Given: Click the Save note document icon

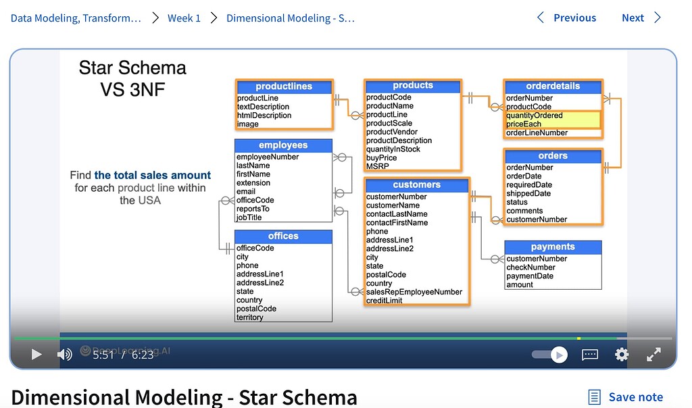Looking at the screenshot, I should (x=595, y=397).
